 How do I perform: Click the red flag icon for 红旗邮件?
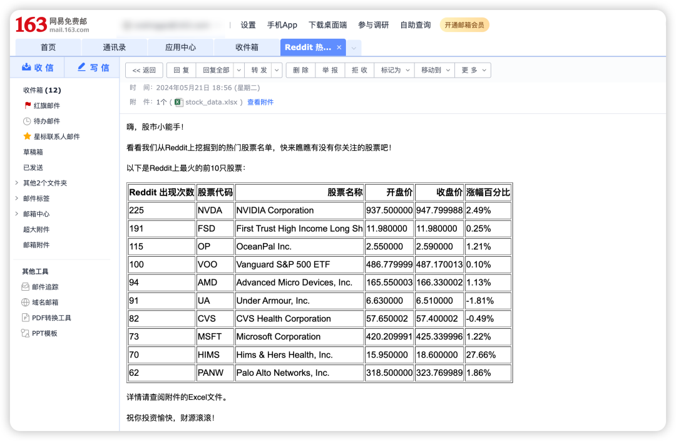27,106
